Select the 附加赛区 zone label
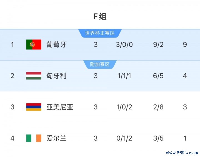 100,65
